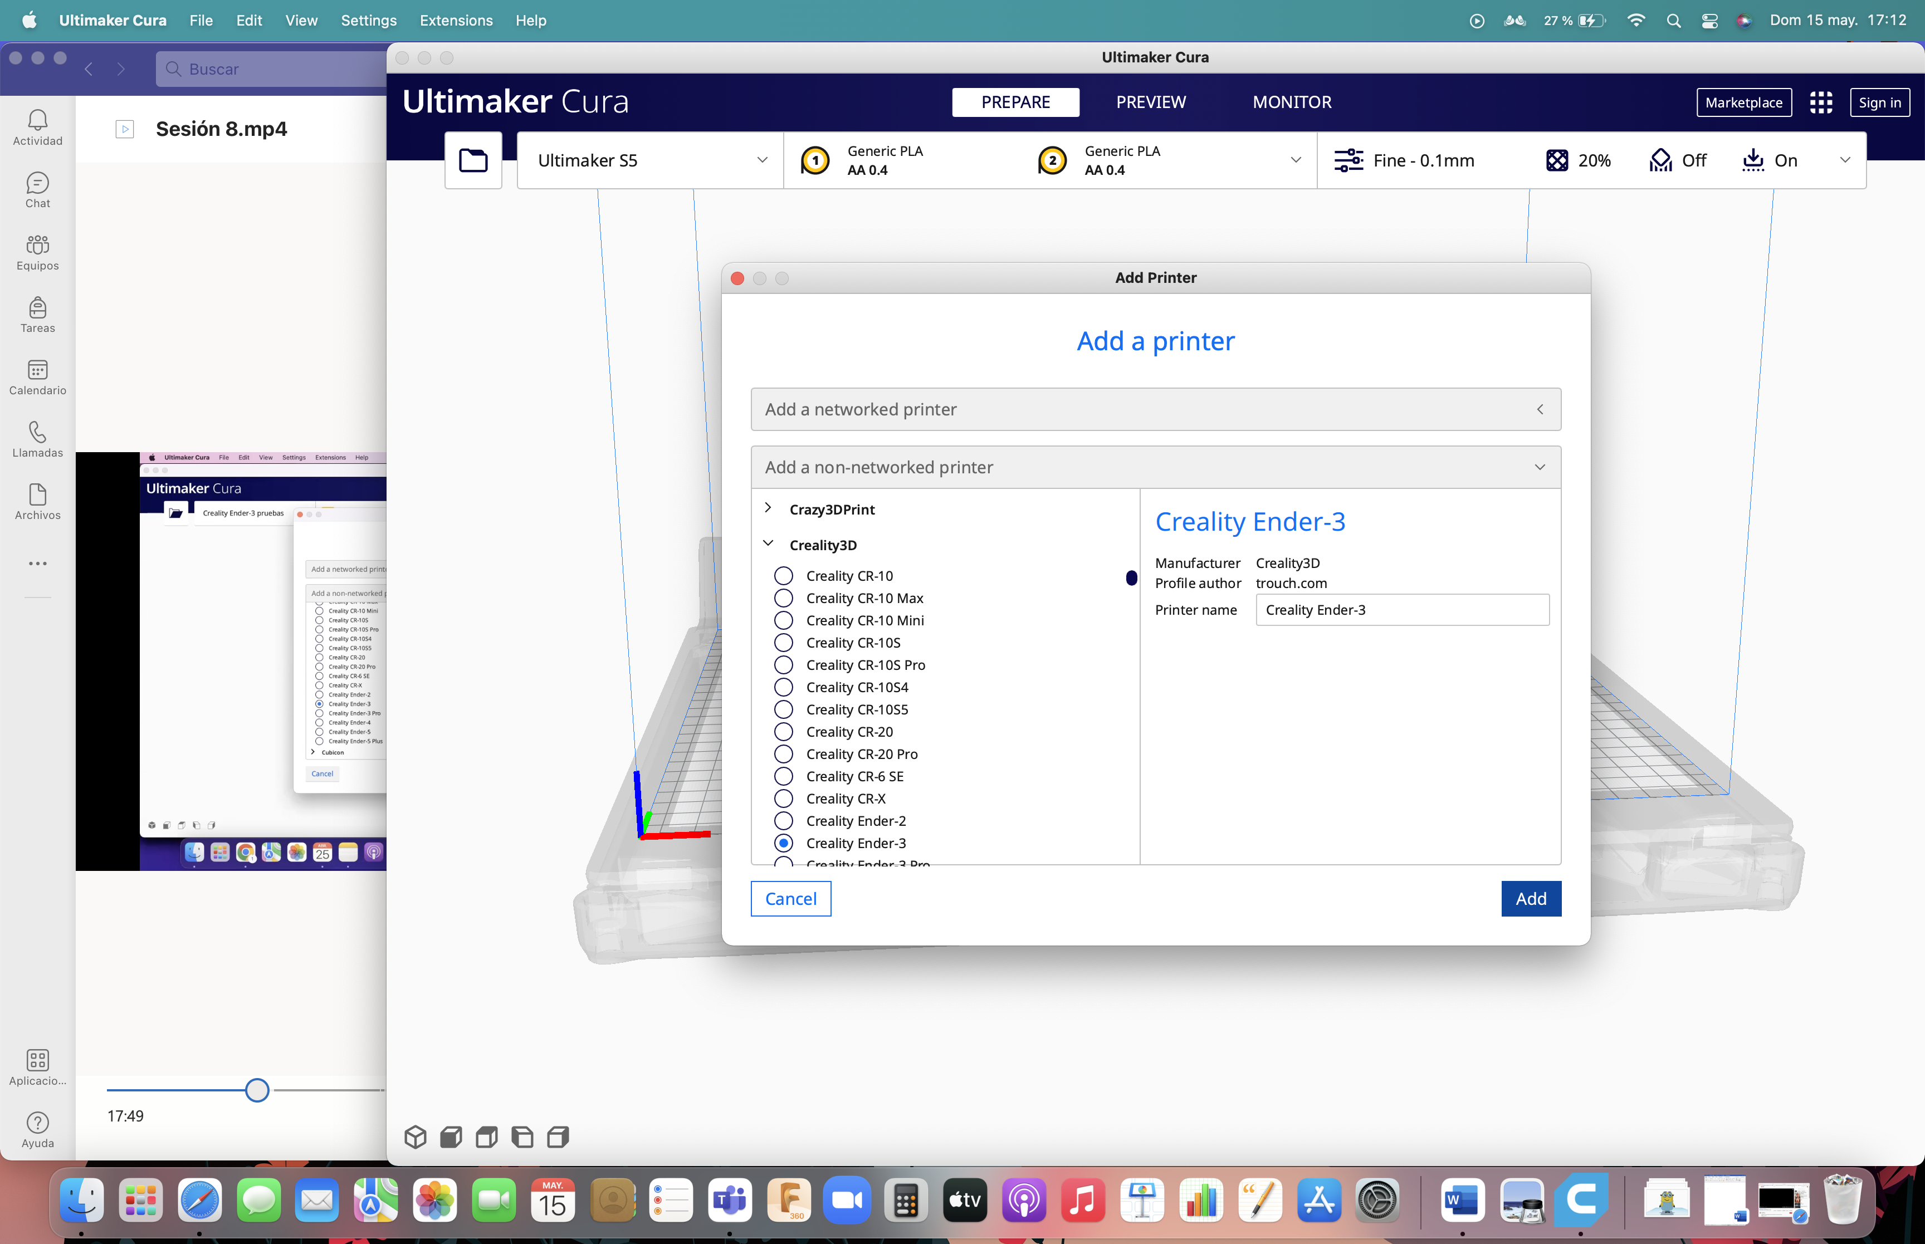Open Aplicaciones in Teams sidebar

coord(37,1066)
